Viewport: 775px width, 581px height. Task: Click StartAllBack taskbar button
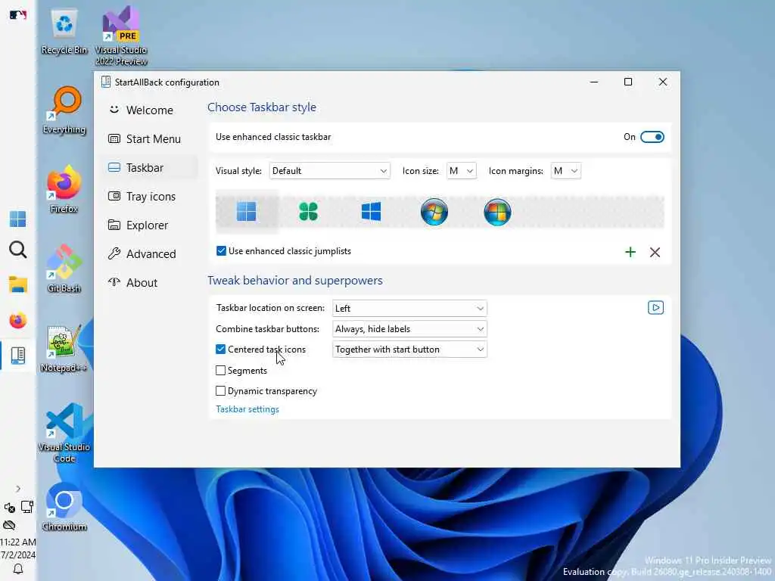[x=18, y=356]
